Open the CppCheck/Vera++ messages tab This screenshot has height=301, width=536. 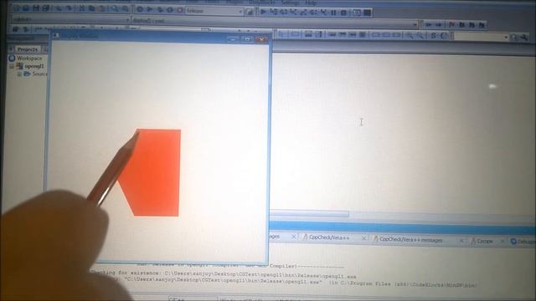[410, 240]
